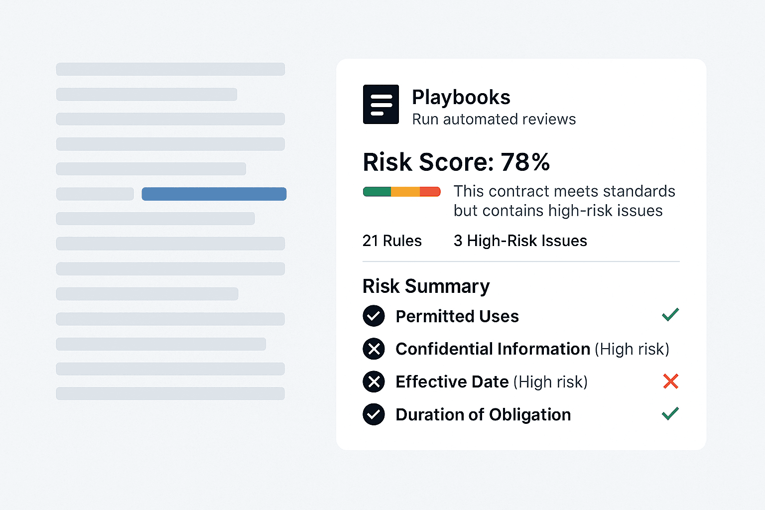Click the X circle beside Effective Date
This screenshot has width=765, height=510.
(x=374, y=382)
